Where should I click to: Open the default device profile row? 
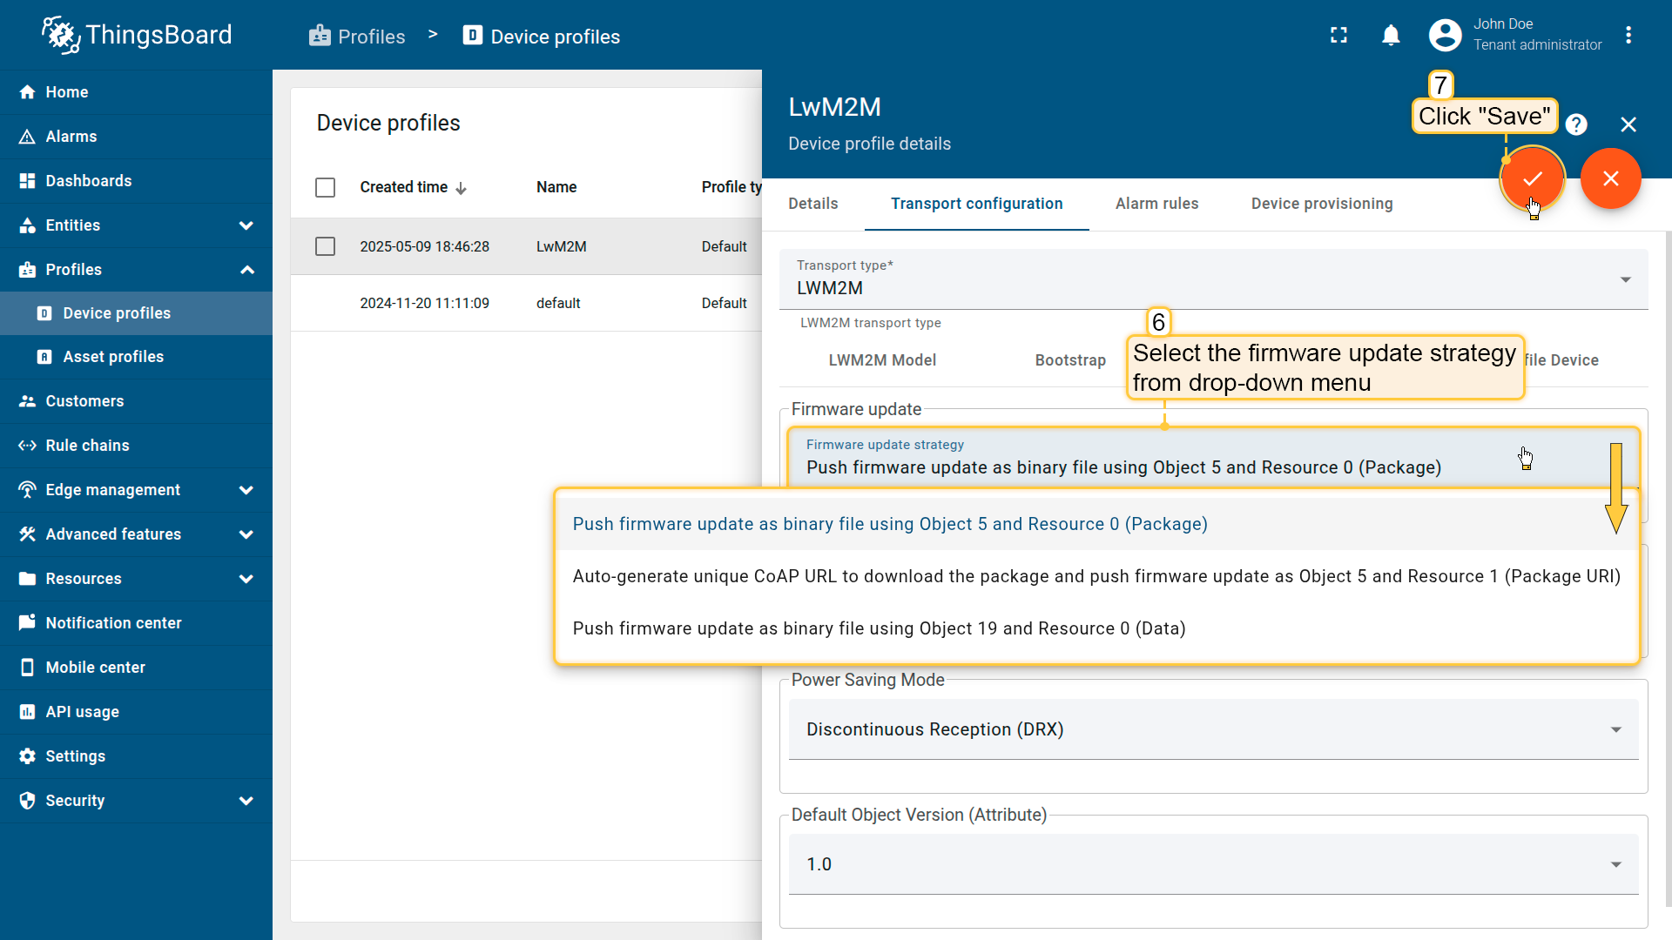pos(526,303)
